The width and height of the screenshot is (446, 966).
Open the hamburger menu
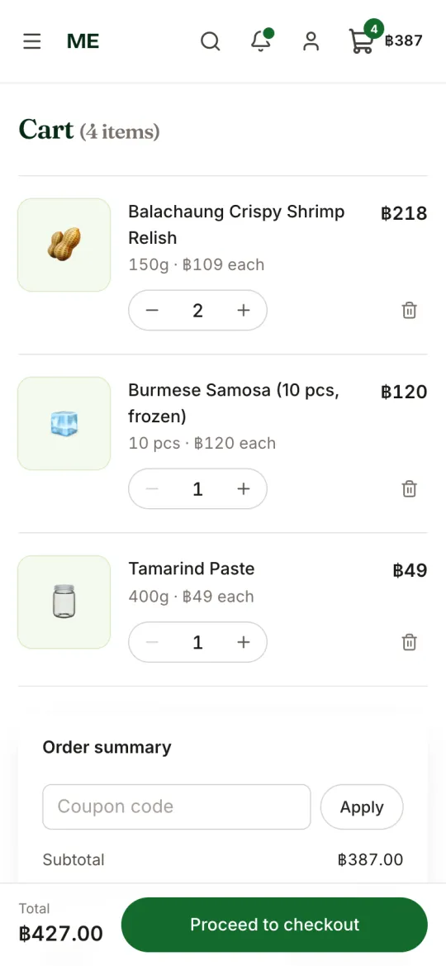(32, 41)
